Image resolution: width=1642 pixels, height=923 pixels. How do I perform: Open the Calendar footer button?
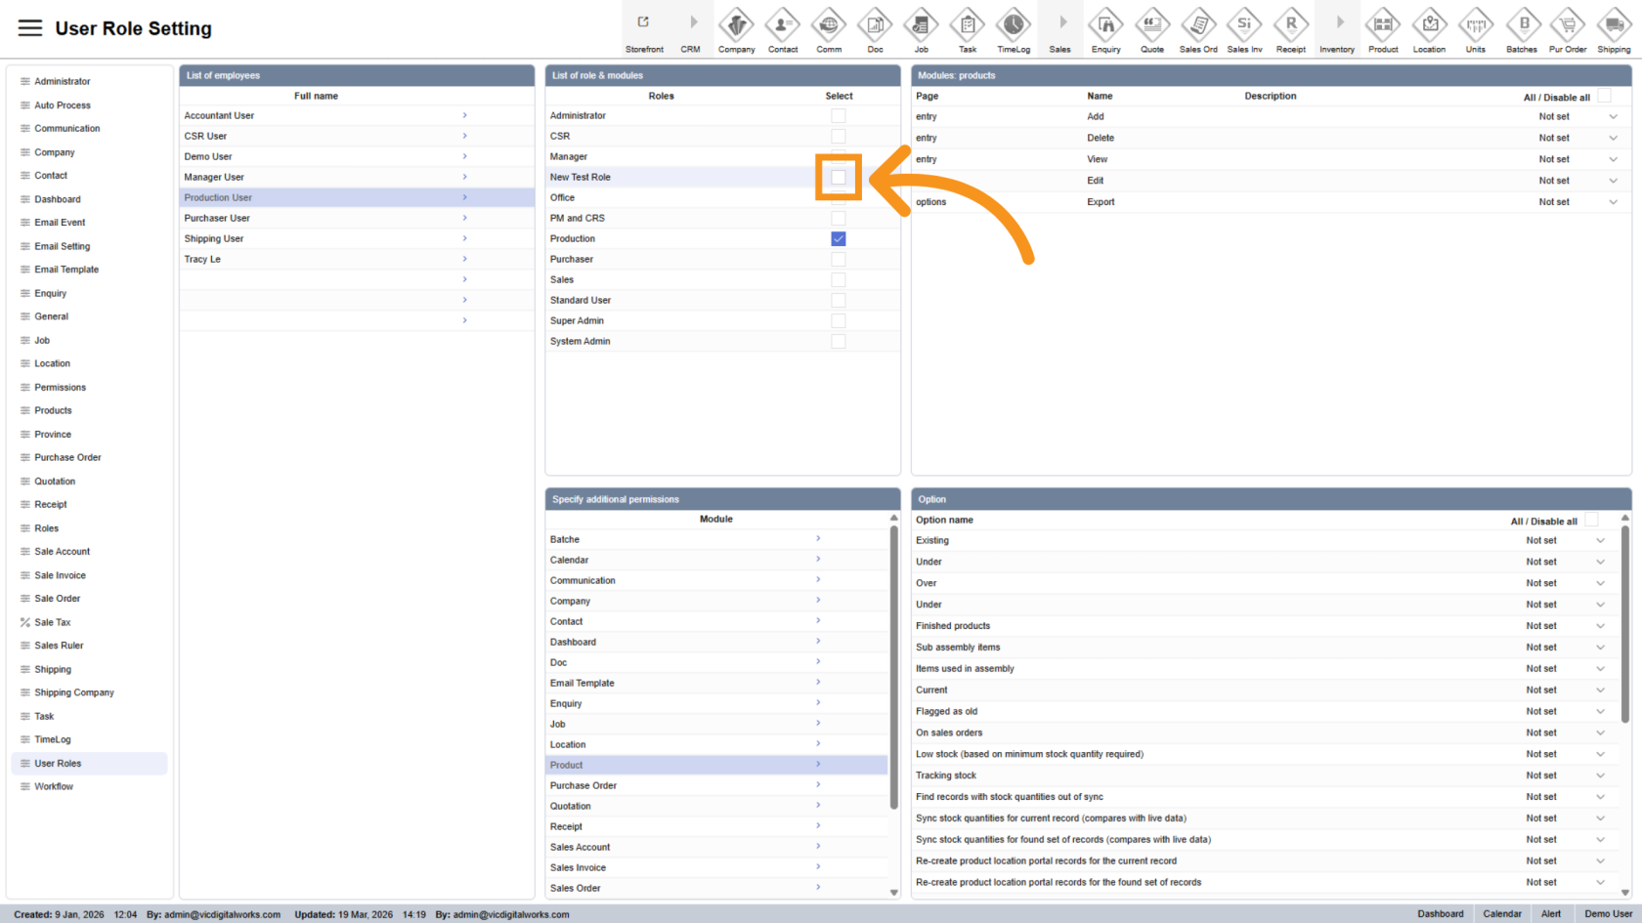point(1501,914)
